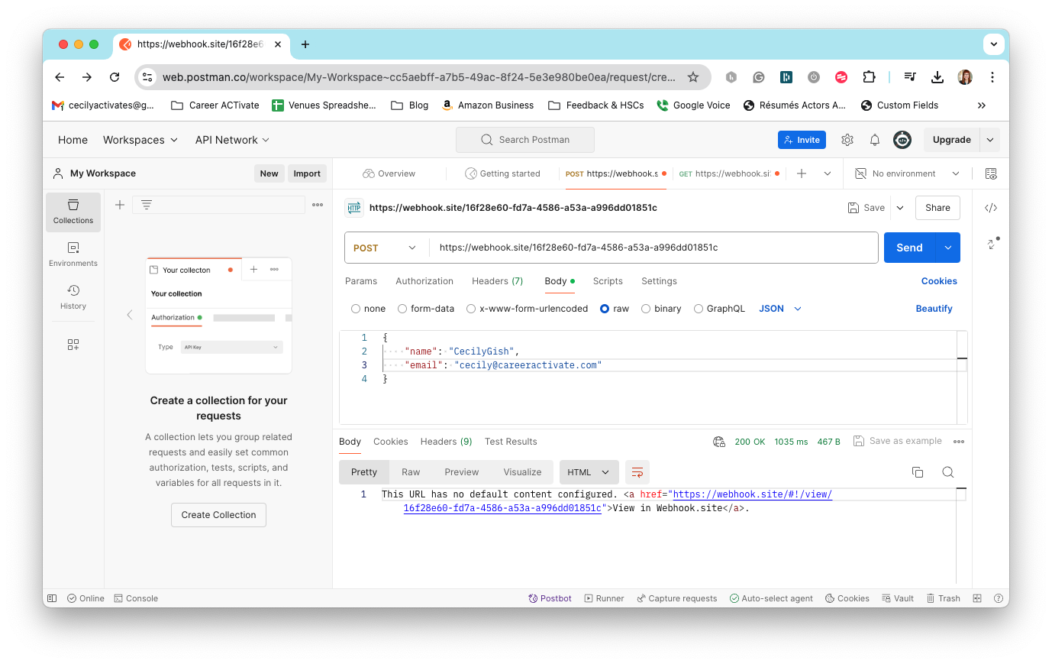Copy the response body with the copy icon
Viewport: 1052px width, 664px height.
(x=918, y=472)
